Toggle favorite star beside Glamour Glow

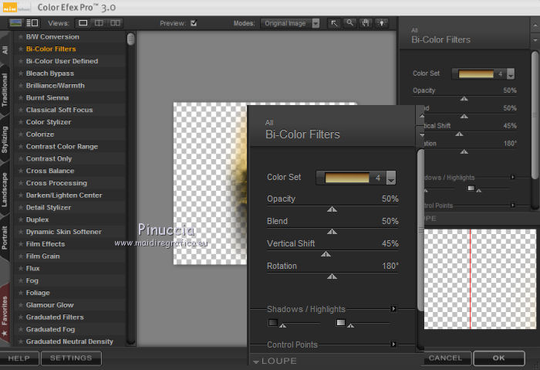pyautogui.click(x=21, y=305)
